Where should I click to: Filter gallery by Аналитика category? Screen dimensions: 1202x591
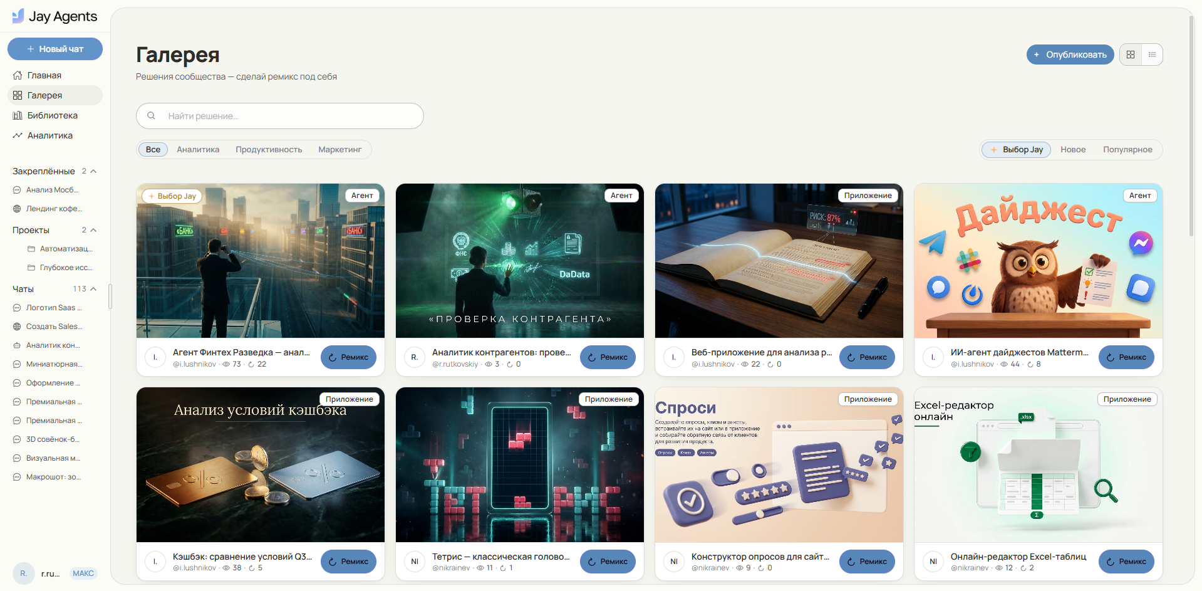198,150
